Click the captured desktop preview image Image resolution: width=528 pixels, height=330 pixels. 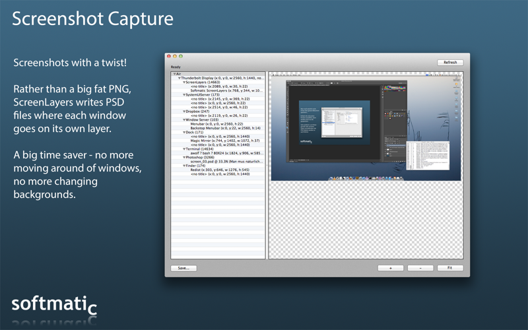click(366, 127)
